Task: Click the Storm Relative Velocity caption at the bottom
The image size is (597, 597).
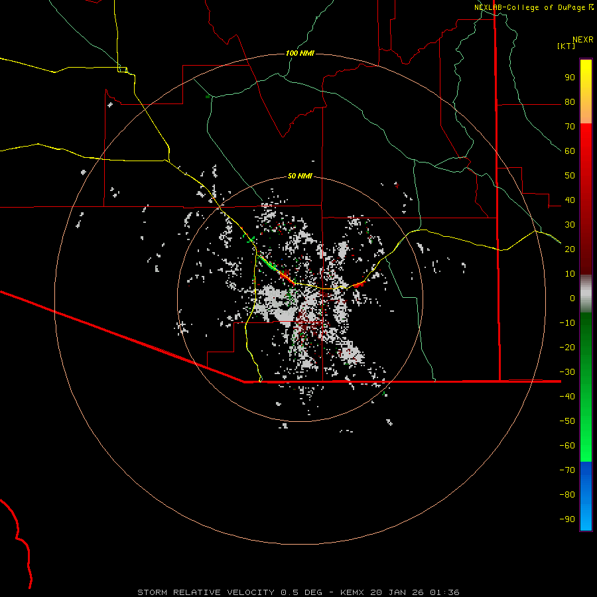Action: click(x=298, y=592)
